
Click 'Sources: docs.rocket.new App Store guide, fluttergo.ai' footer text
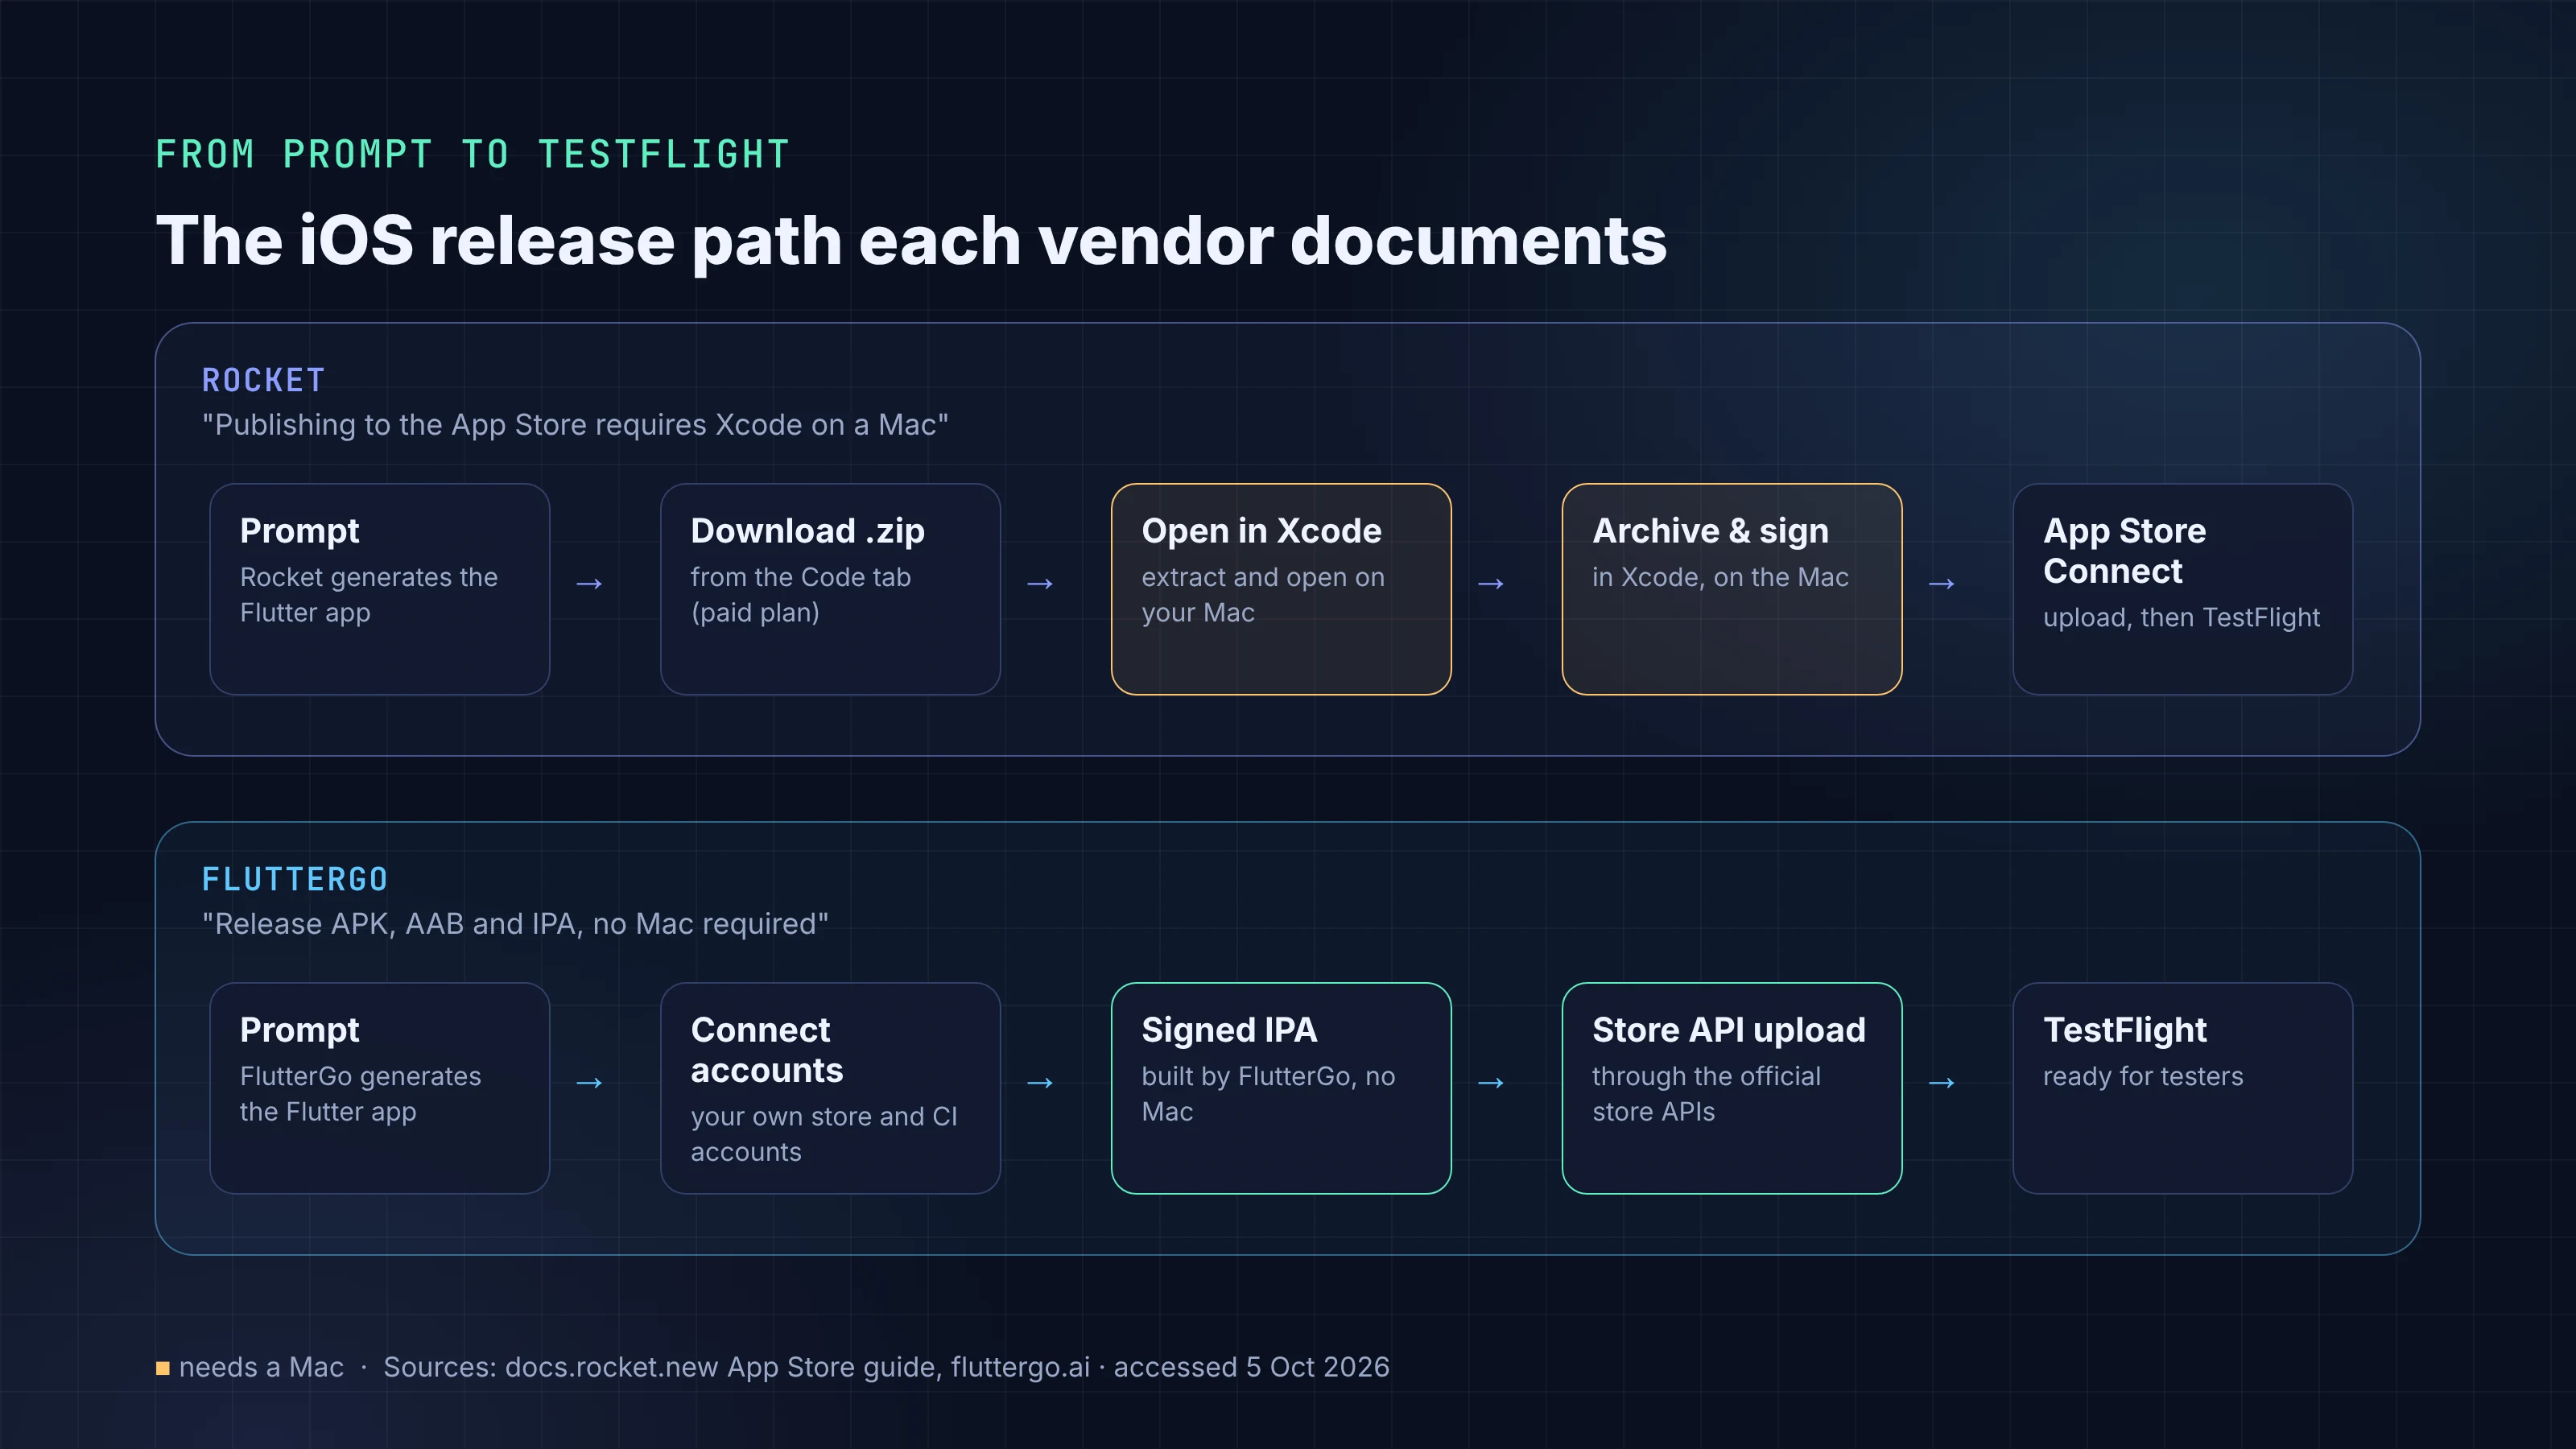click(x=736, y=1367)
